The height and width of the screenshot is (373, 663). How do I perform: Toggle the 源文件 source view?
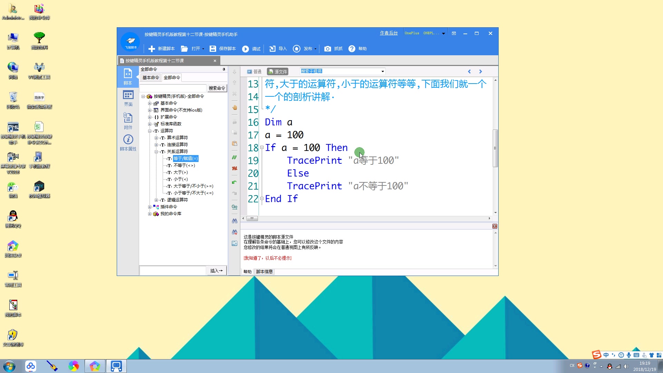point(278,71)
